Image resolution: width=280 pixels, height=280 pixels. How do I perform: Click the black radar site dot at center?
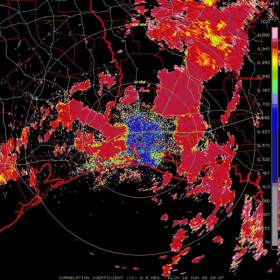click(x=140, y=140)
